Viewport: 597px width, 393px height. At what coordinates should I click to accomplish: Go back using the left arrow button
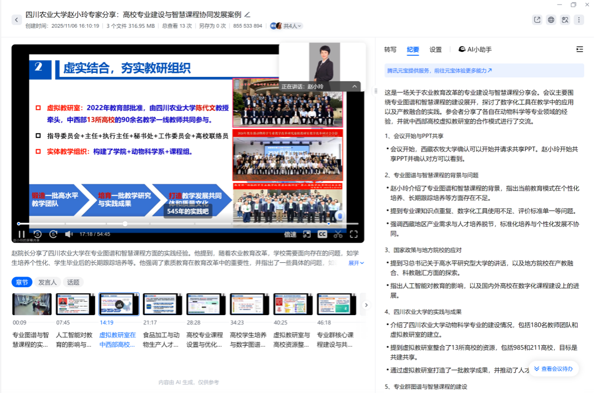(16, 20)
